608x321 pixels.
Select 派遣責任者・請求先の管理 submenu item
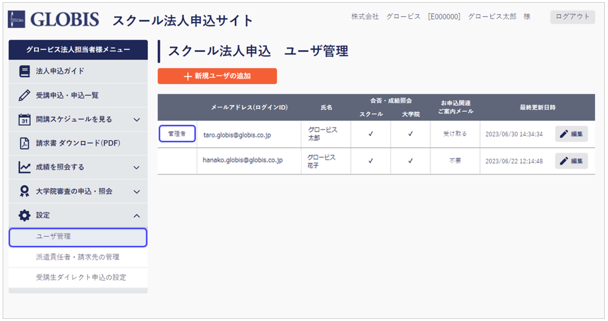pos(78,257)
